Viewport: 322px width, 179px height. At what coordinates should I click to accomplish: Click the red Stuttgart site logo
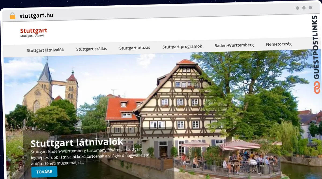[x=34, y=31]
